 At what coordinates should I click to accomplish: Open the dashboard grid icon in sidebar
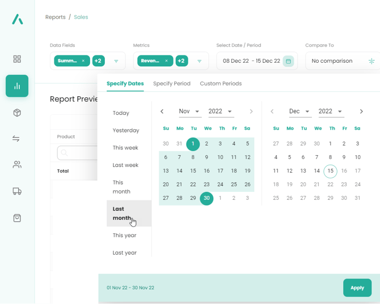click(x=17, y=59)
